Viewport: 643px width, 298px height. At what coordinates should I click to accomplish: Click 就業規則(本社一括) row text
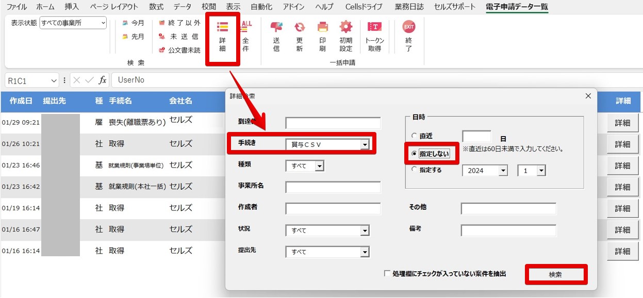pos(137,187)
